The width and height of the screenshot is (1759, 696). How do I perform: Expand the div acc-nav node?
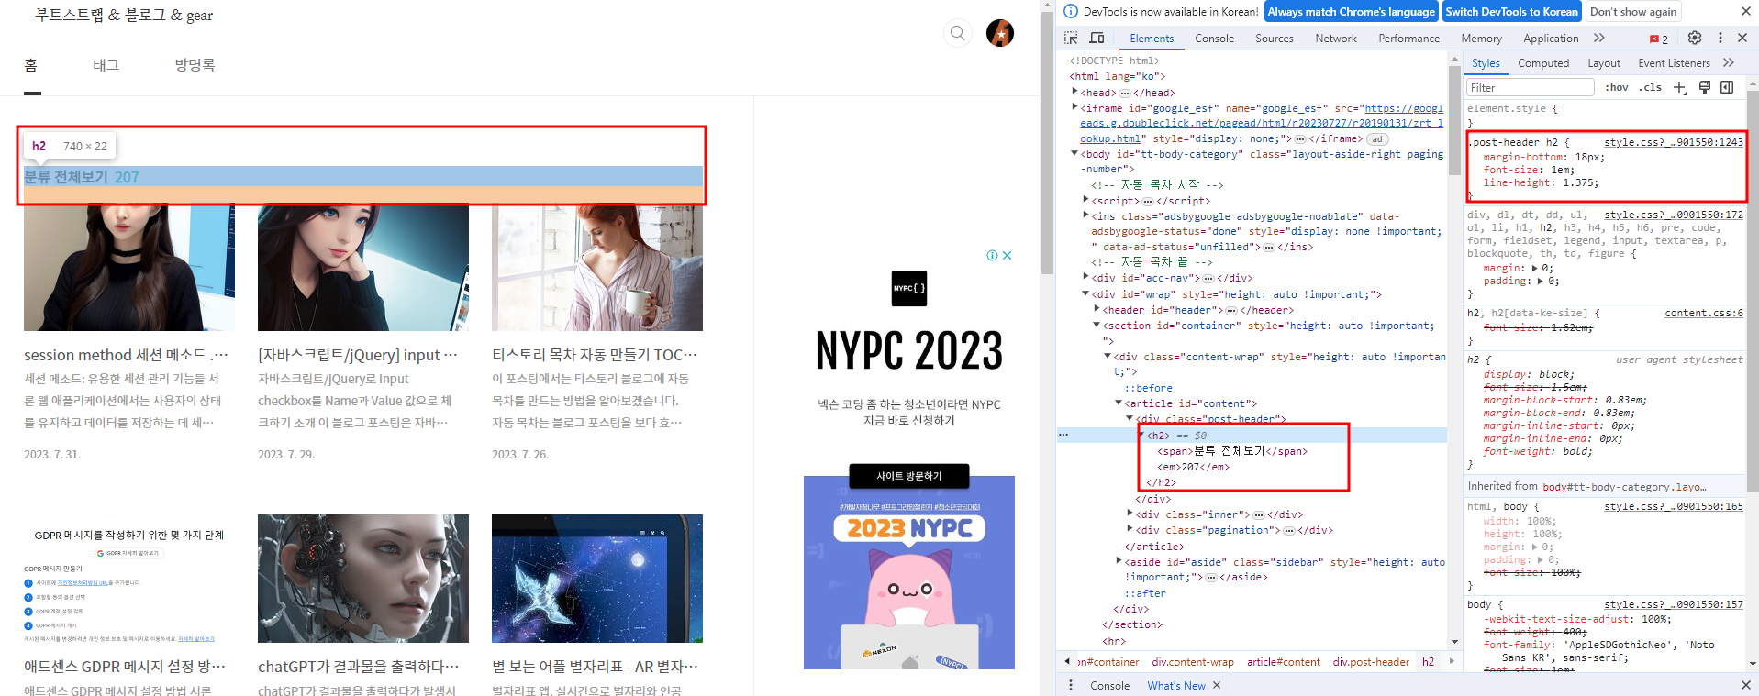1085,277
